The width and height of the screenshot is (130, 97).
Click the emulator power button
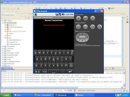tap(93, 18)
